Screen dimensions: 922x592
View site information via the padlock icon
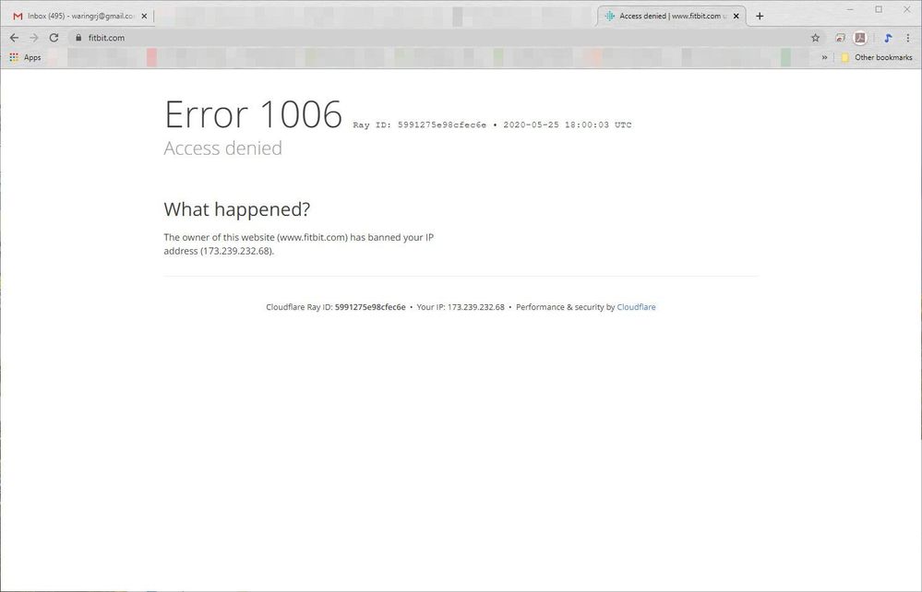click(79, 38)
